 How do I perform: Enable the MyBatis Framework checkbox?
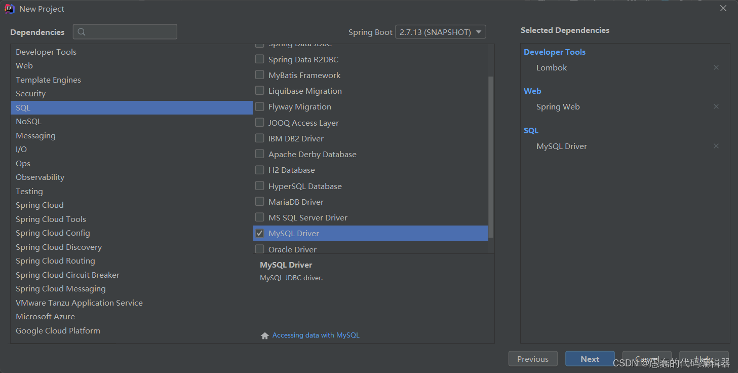259,75
